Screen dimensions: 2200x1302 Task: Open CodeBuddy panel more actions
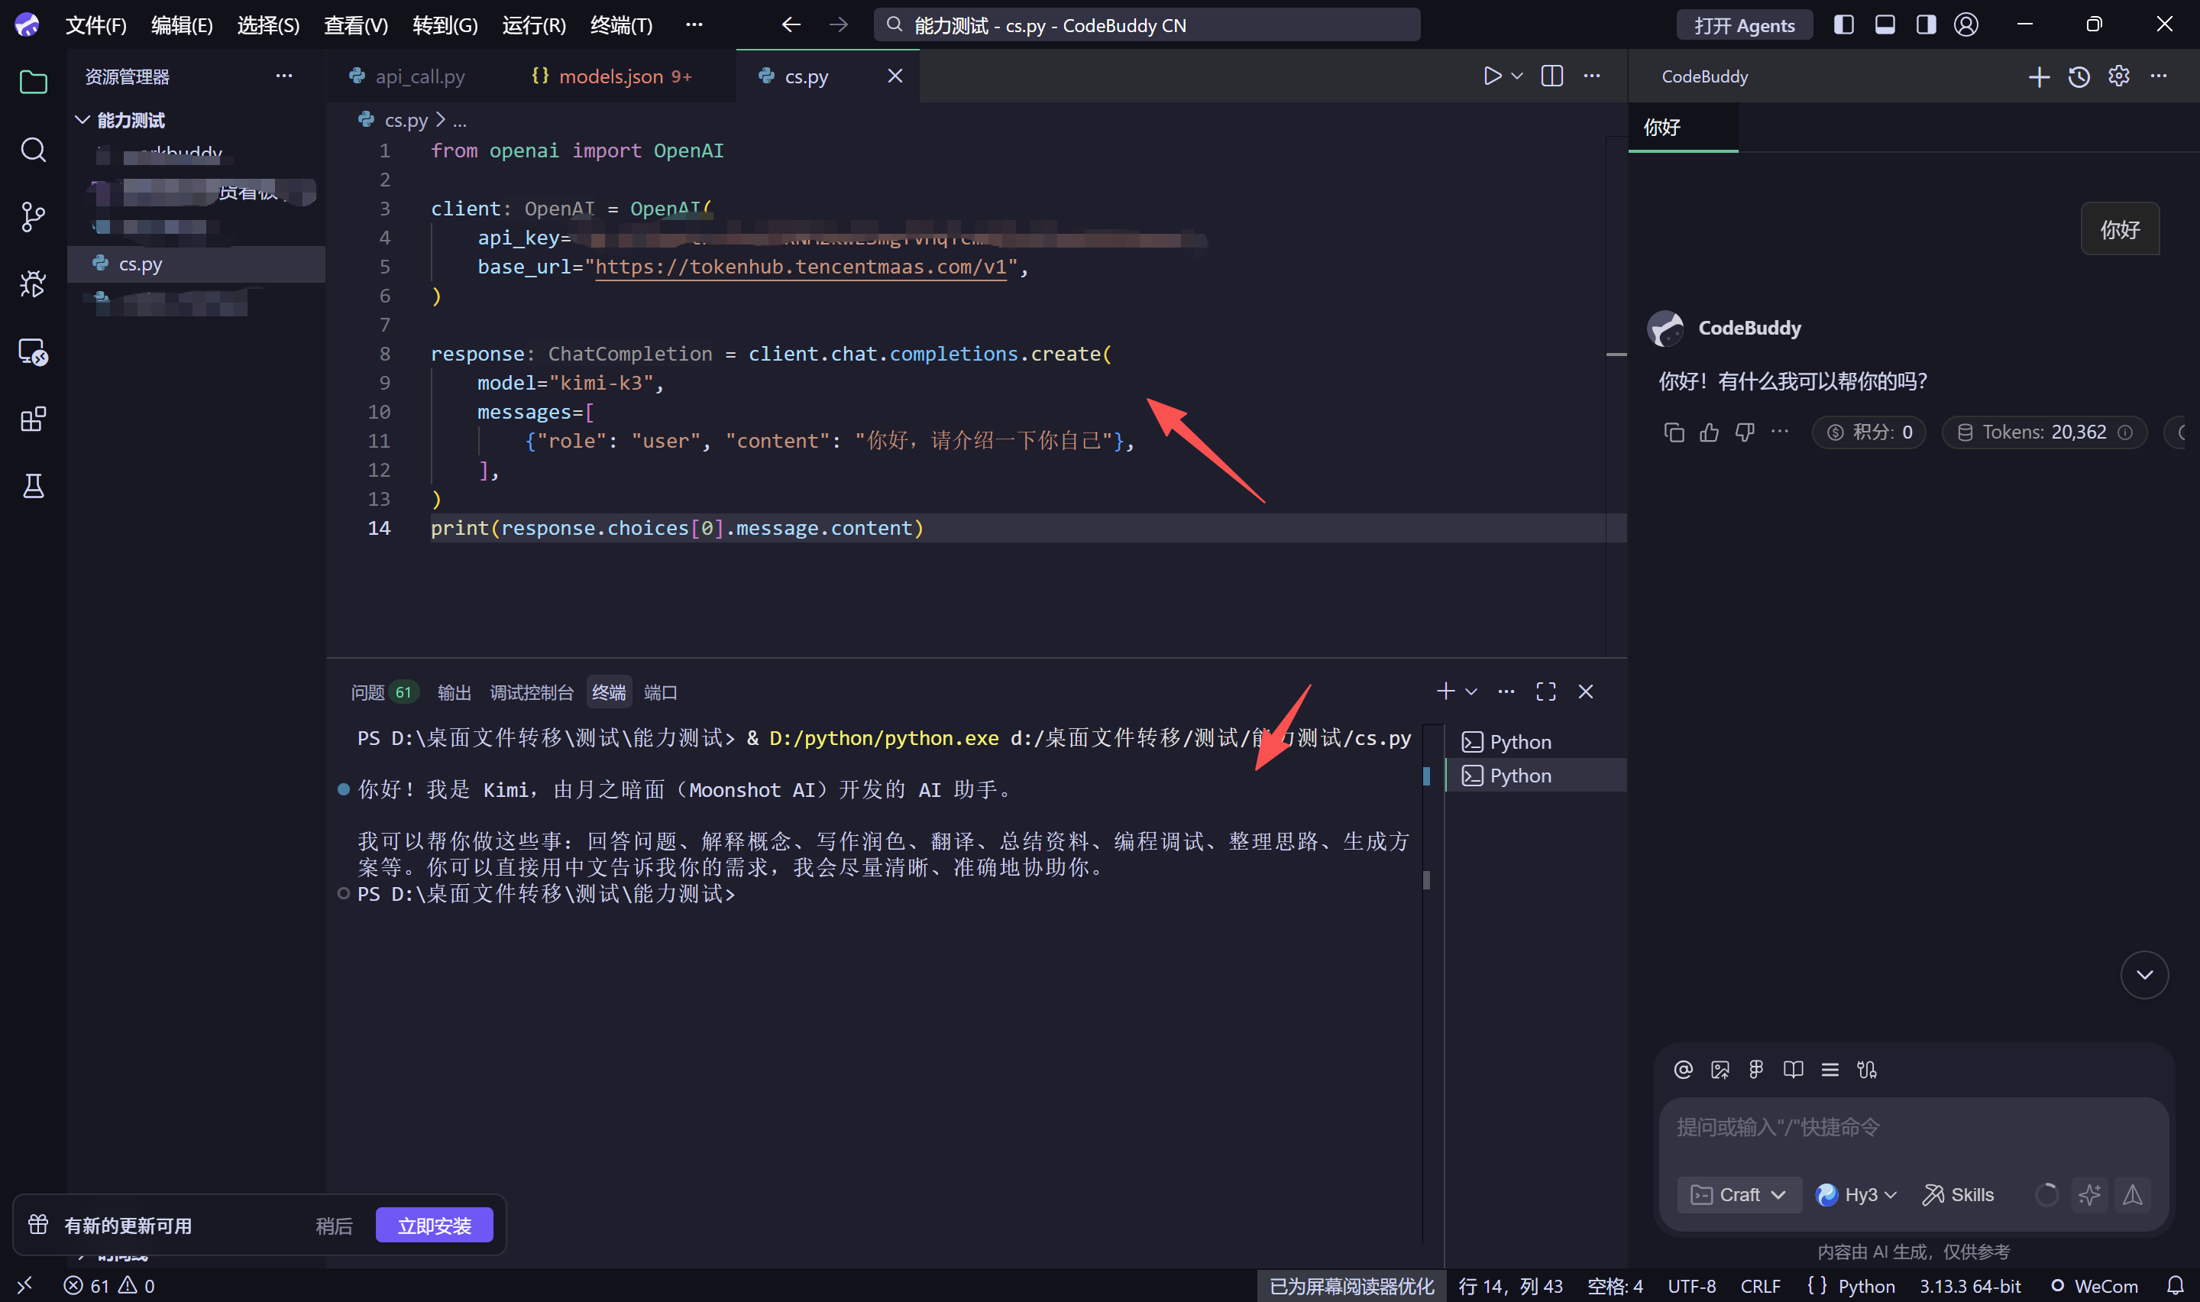click(2158, 76)
